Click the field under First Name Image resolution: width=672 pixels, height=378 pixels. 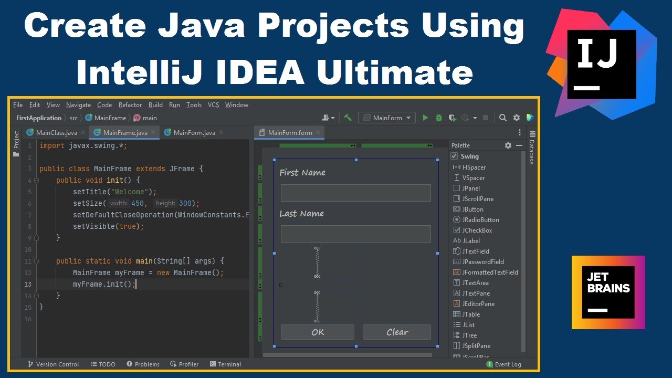coord(356,193)
